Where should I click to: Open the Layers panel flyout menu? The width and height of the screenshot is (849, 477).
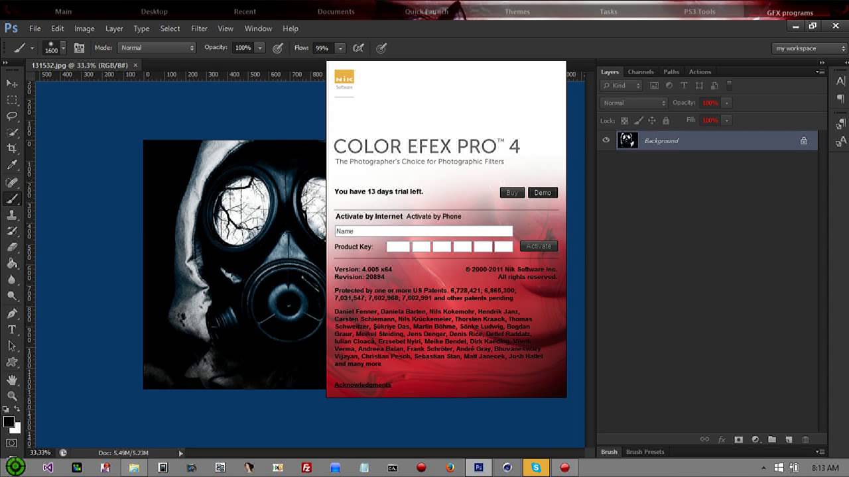[x=821, y=72]
